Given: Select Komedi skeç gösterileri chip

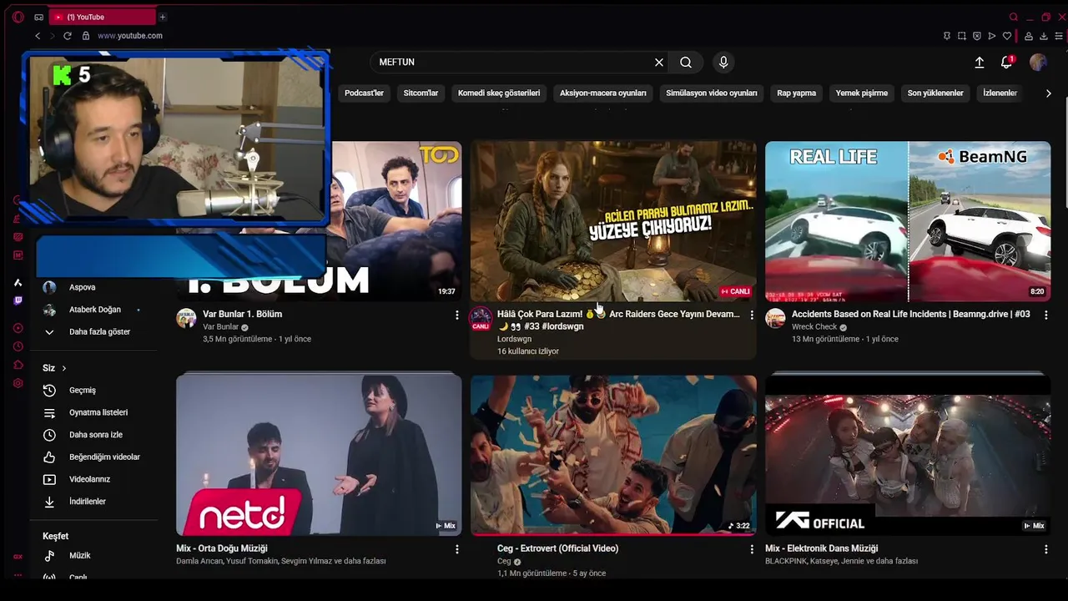Looking at the screenshot, I should tap(499, 93).
